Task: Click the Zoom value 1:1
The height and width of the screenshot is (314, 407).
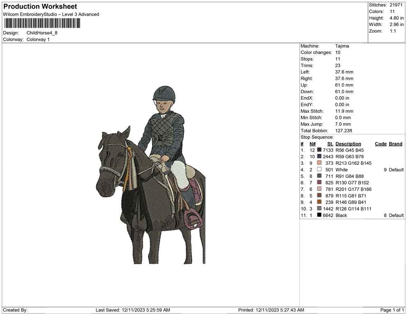Action: click(x=393, y=31)
